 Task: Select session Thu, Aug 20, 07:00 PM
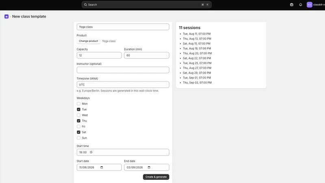pos(197,53)
